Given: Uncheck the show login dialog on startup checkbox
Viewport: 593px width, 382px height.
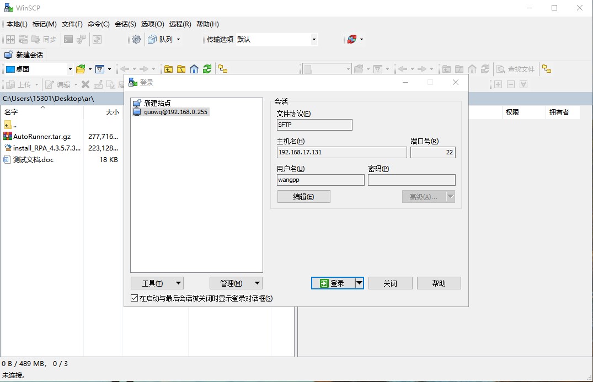Looking at the screenshot, I should click(x=133, y=297).
